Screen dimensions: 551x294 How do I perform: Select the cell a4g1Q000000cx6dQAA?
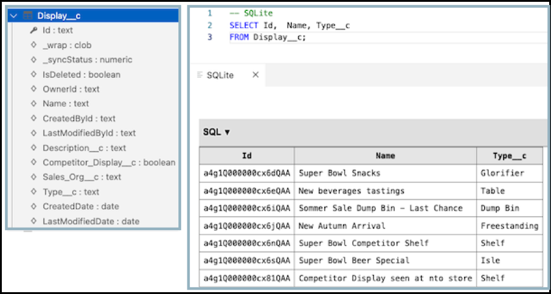click(x=247, y=173)
